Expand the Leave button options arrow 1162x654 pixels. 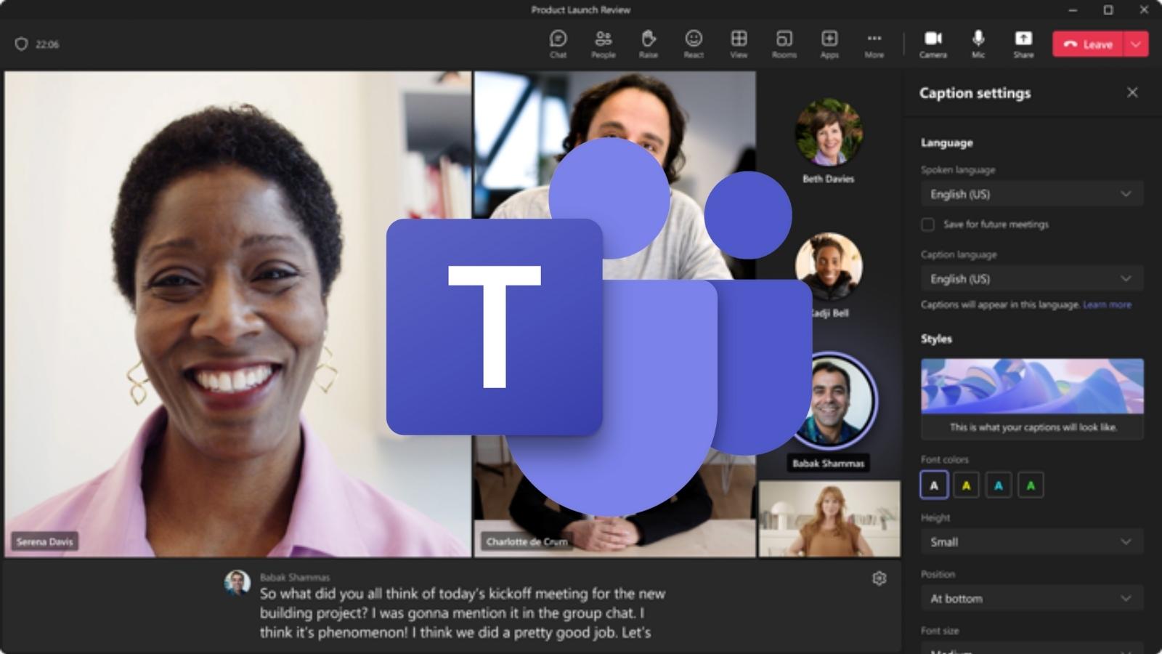pyautogui.click(x=1136, y=44)
